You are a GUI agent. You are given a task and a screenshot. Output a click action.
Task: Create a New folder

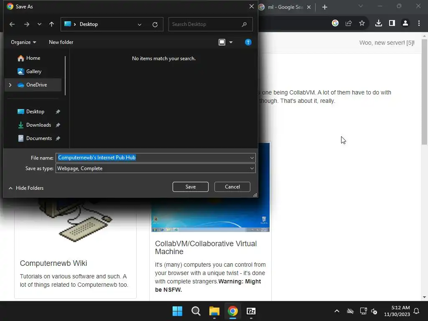point(61,42)
